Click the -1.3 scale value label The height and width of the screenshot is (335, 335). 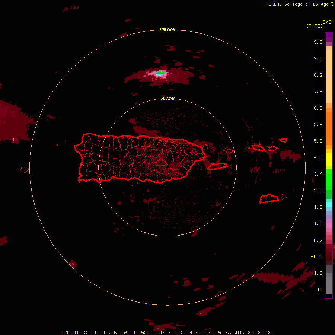point(317,273)
